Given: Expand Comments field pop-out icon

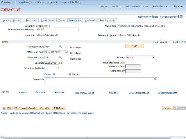Looking at the screenshot, I should (x=155, y=78).
